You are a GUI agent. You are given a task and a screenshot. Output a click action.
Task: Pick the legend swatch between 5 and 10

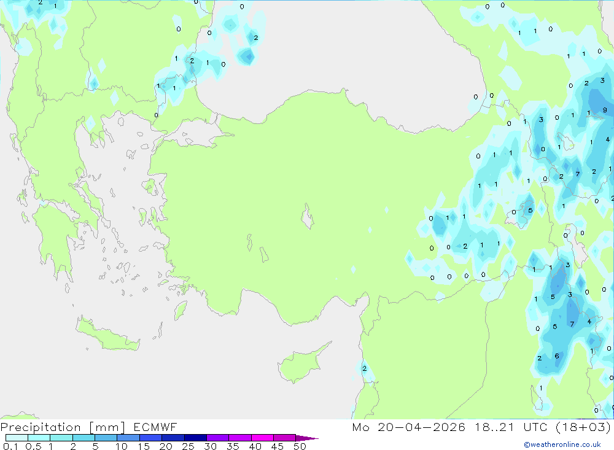pyautogui.click(x=106, y=438)
